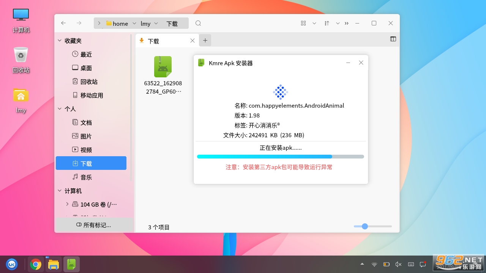Click the apk install progress bar
The width and height of the screenshot is (486, 273).
tap(281, 157)
